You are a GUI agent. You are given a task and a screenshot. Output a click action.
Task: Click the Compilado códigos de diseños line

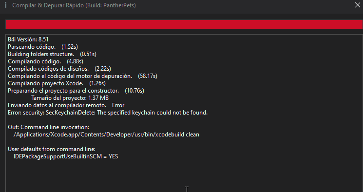coord(59,69)
